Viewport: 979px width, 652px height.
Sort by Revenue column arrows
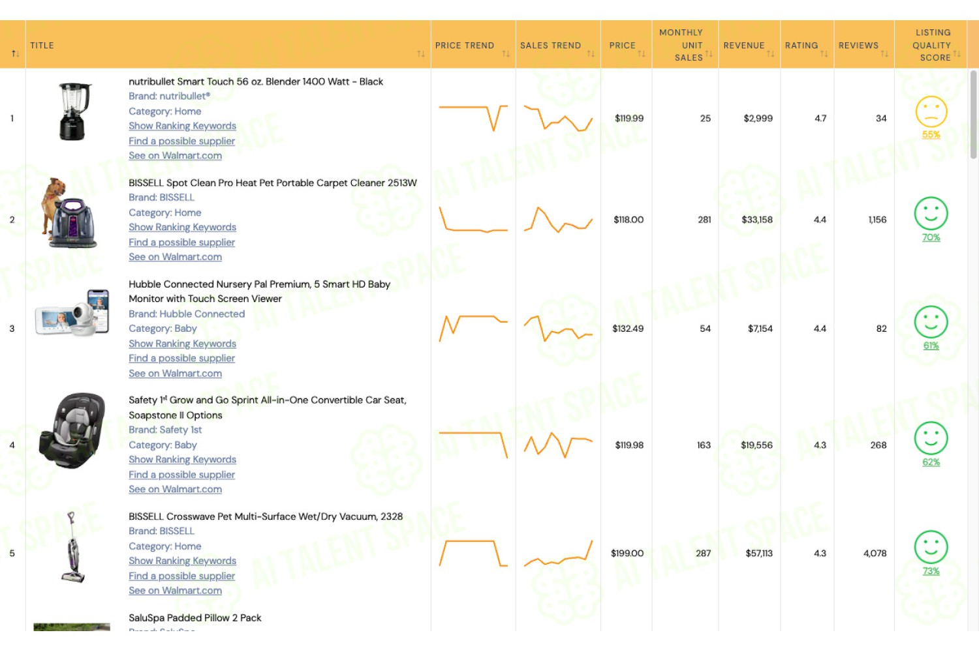[x=771, y=53]
